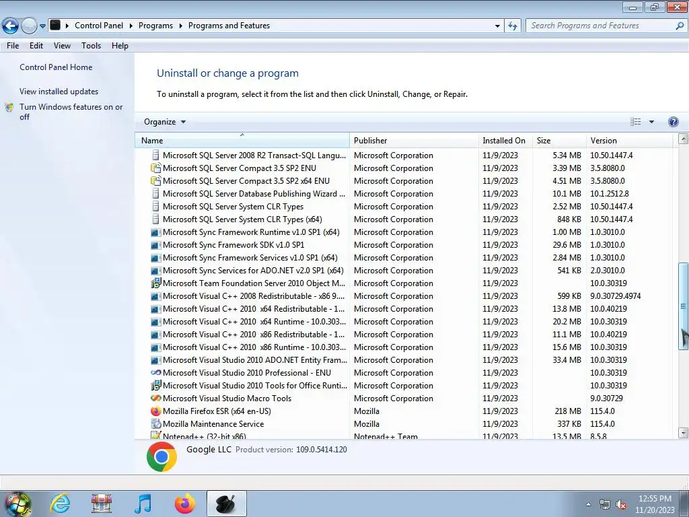This screenshot has height=517, width=689.
Task: Open Firefox from the taskbar
Action: point(184,504)
